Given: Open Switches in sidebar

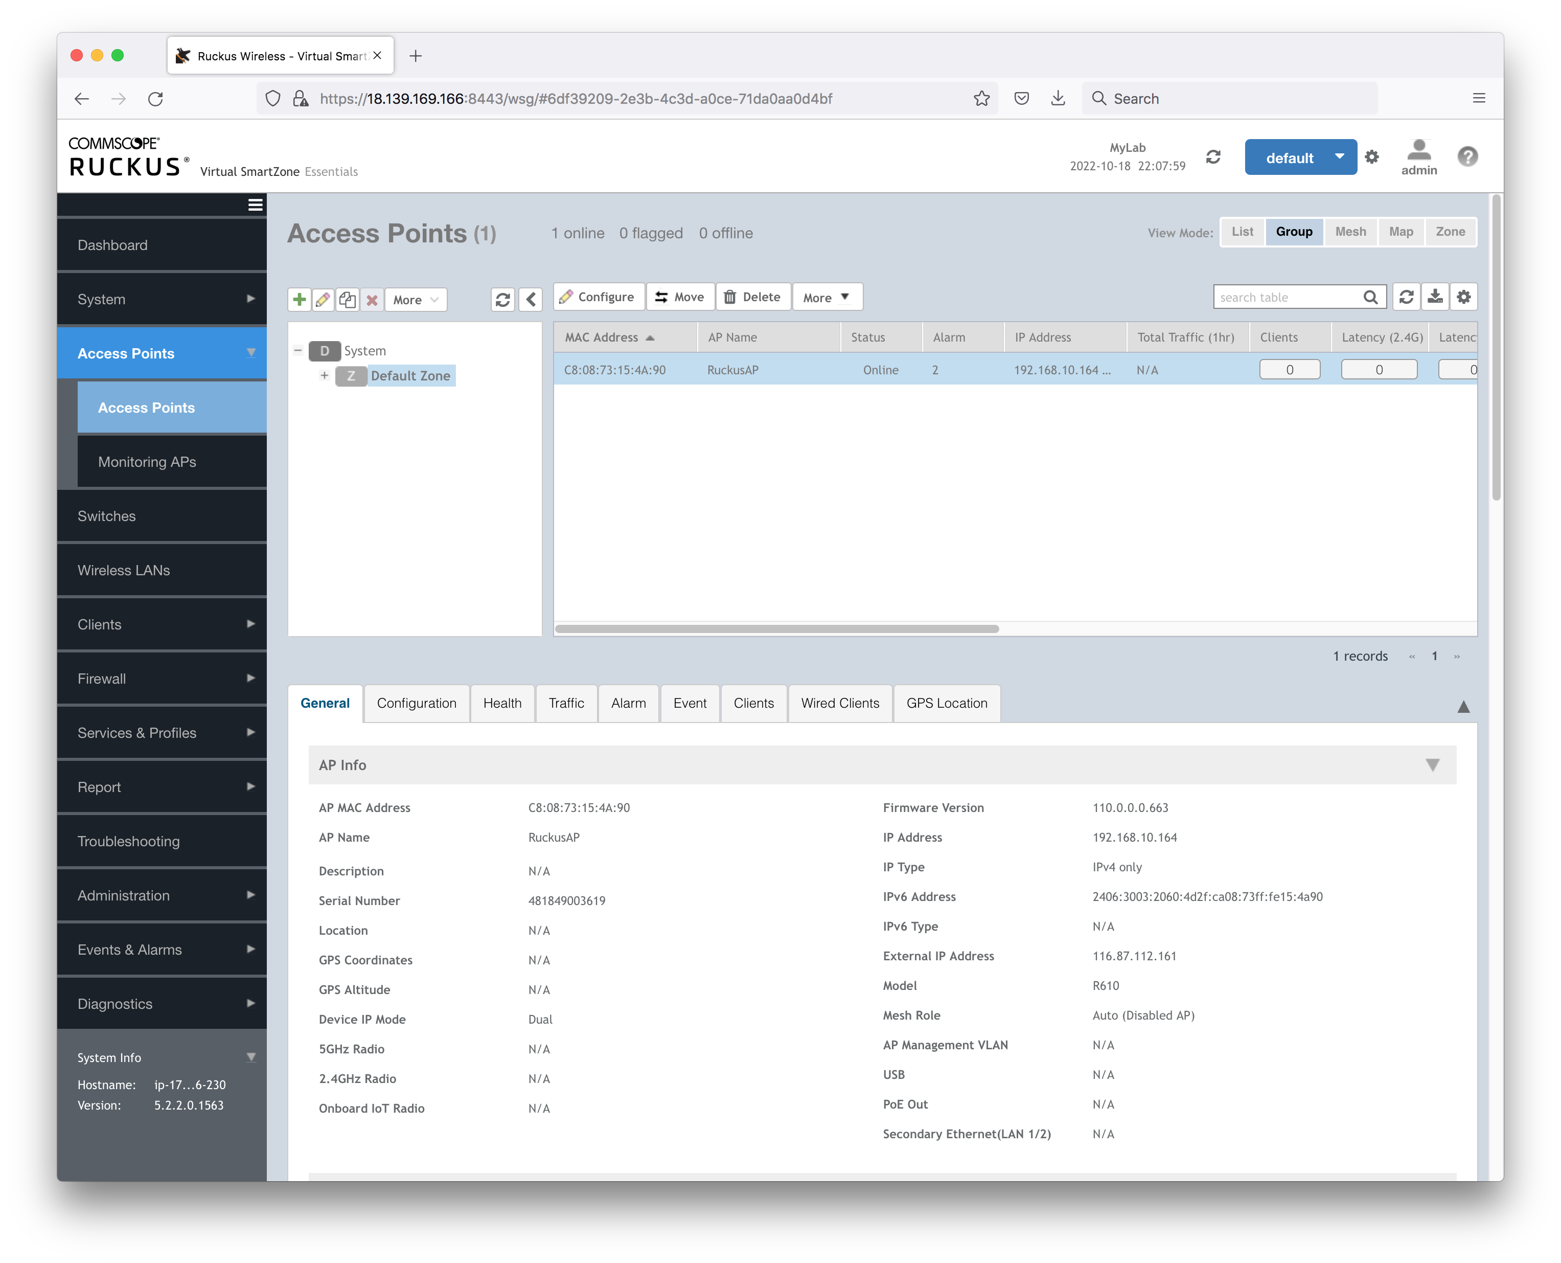Looking at the screenshot, I should tap(162, 516).
